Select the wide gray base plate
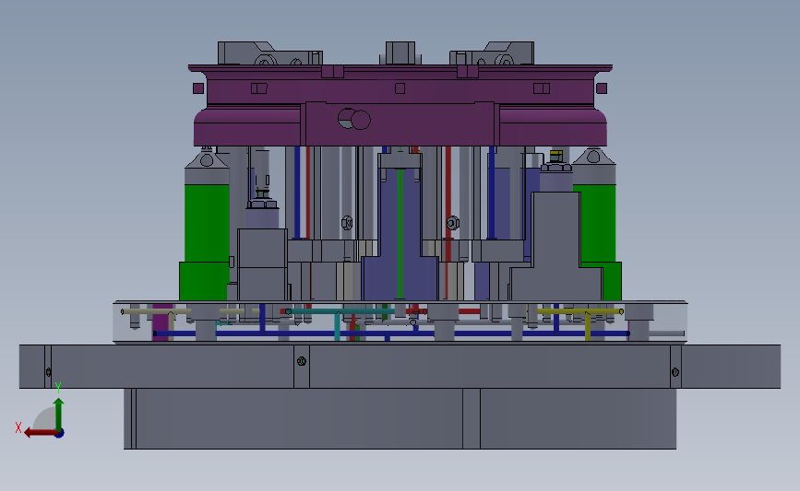800x491 pixels. (400, 367)
